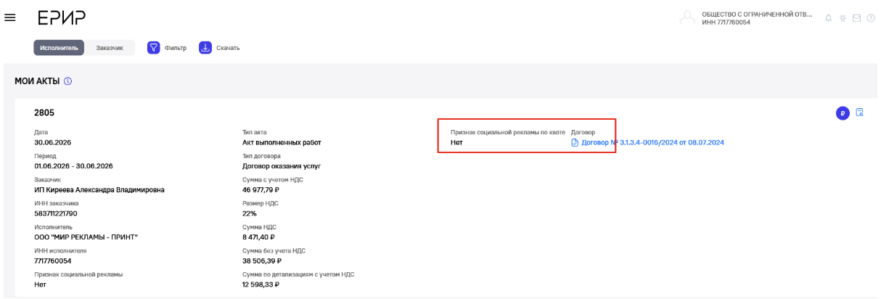Click the Скачать button label
The width and height of the screenshot is (881, 299).
pos(228,48)
